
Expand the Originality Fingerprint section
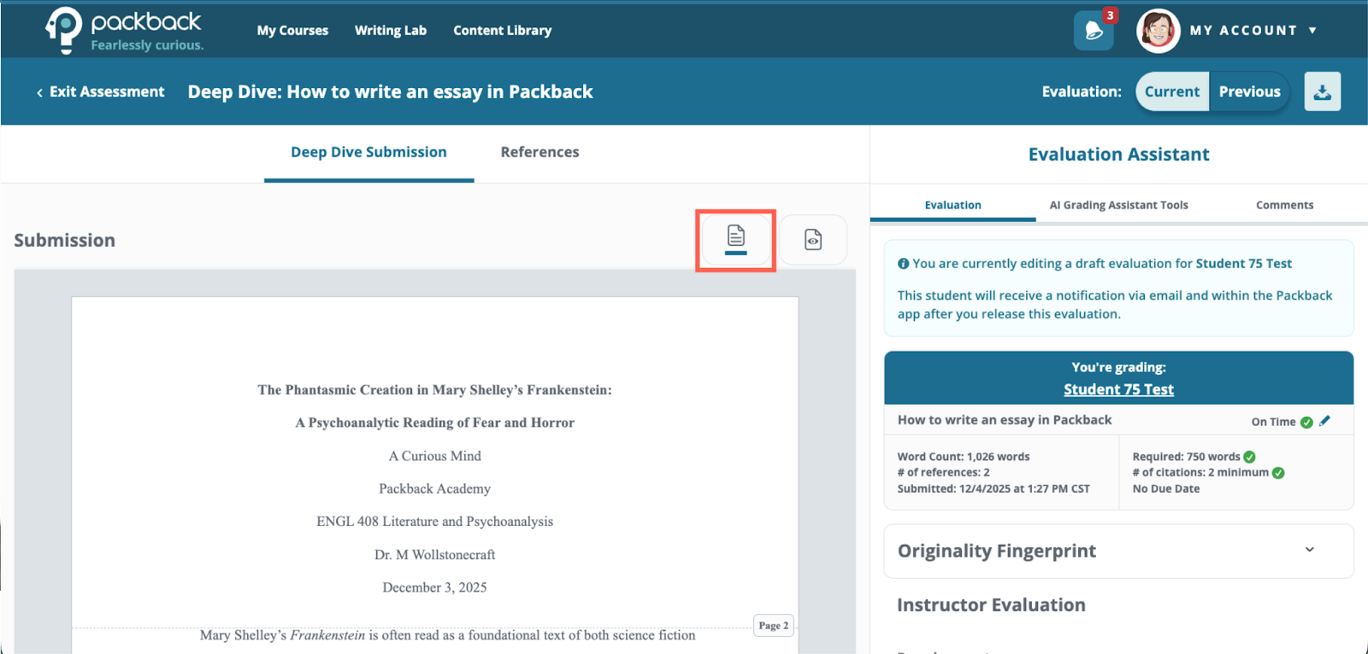click(1309, 551)
